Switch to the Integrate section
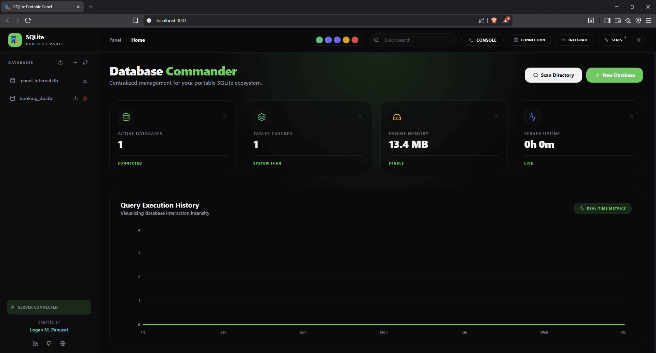This screenshot has height=353, width=656. pos(574,40)
